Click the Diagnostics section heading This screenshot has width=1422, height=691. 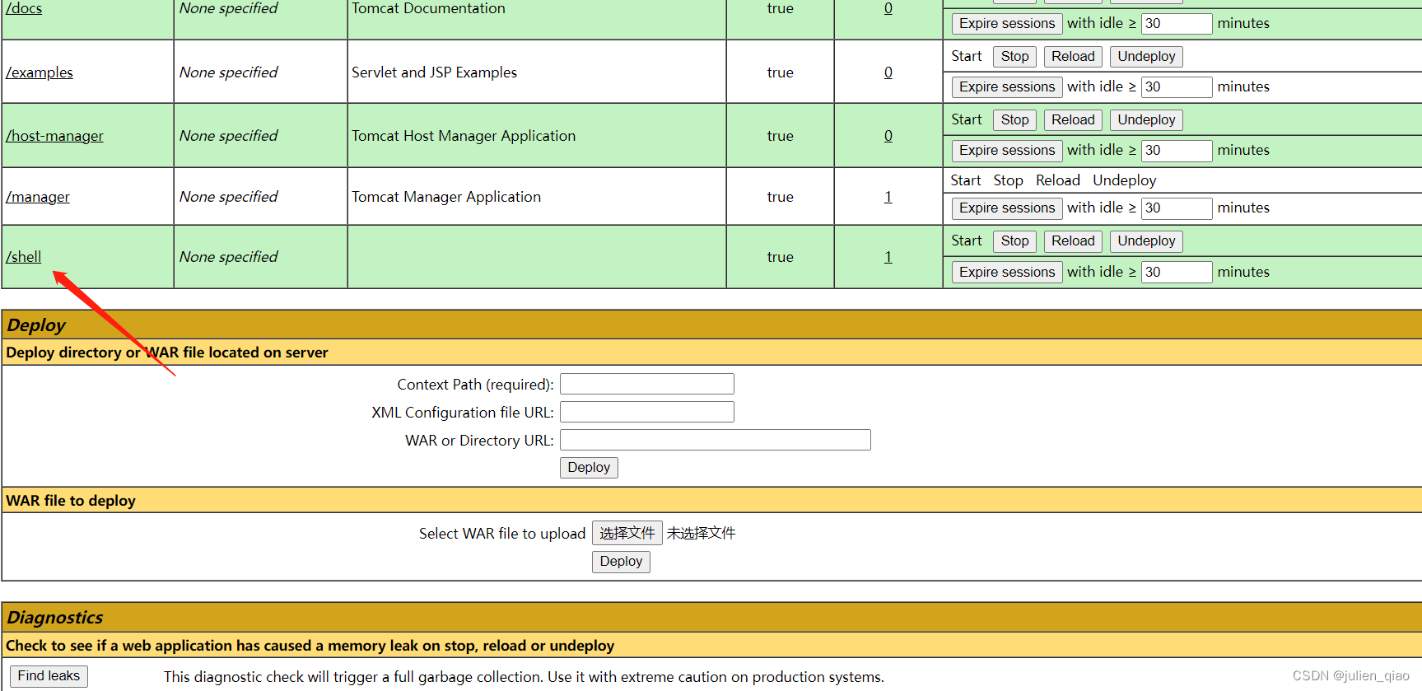(x=55, y=618)
